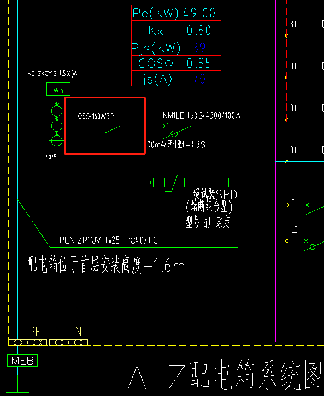Click the PE terminal bar
Image resolution: width=324 pixels, height=396 pixels.
point(28,342)
